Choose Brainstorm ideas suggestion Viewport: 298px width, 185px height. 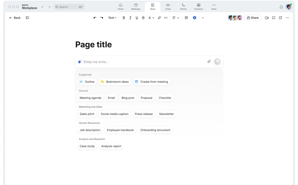[x=115, y=82]
